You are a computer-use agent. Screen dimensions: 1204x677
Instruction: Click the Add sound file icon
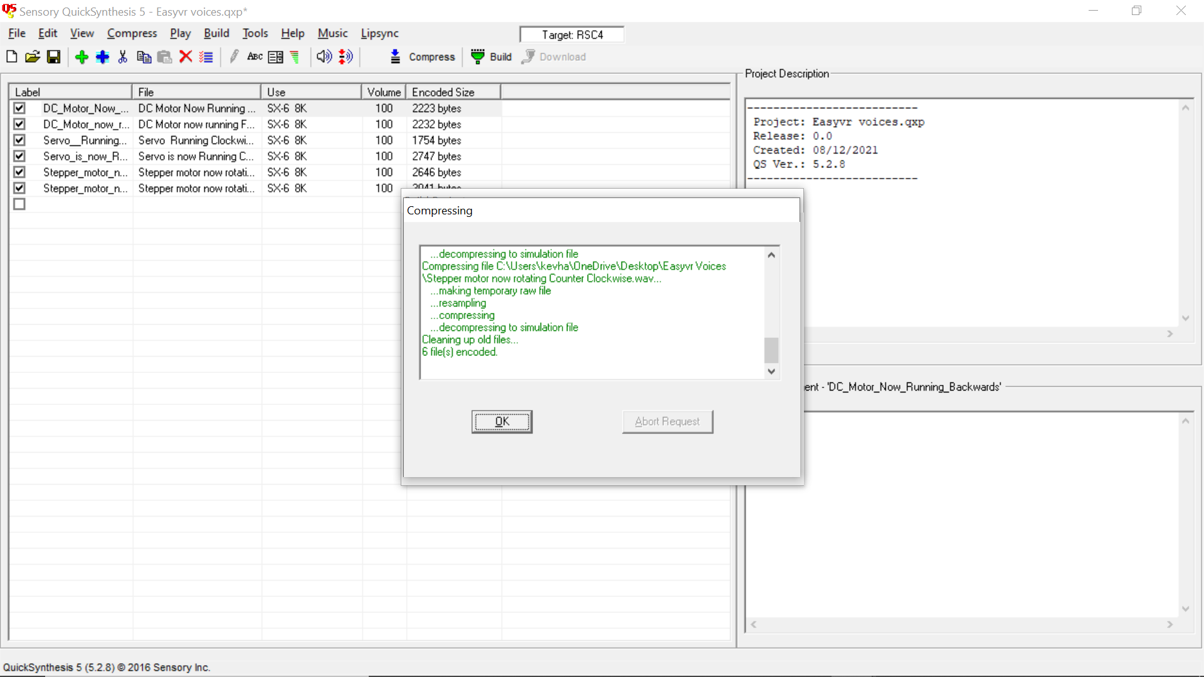pos(81,56)
